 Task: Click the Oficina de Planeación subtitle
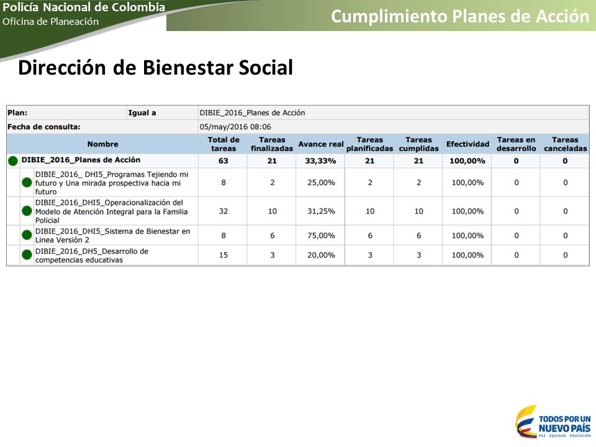(x=50, y=21)
